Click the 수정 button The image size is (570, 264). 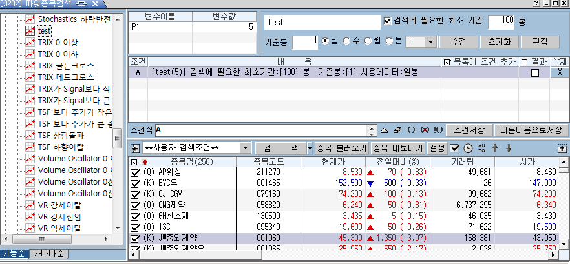point(458,41)
